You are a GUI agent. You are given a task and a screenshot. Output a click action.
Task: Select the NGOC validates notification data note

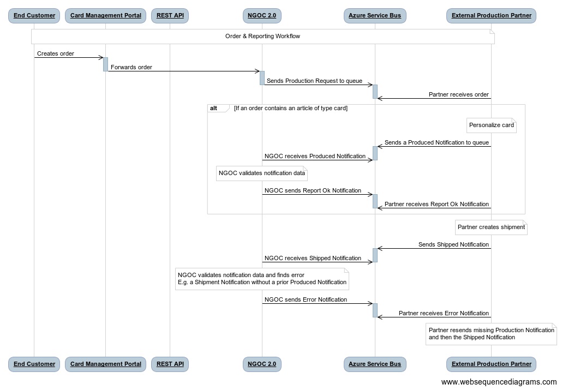coord(261,173)
